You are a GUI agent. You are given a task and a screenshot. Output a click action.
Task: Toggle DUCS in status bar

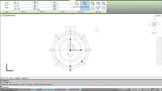63,90
